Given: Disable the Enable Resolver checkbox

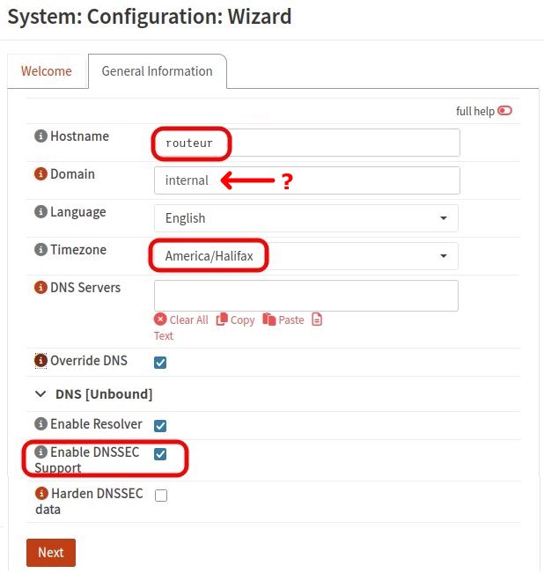Looking at the screenshot, I should (160, 426).
